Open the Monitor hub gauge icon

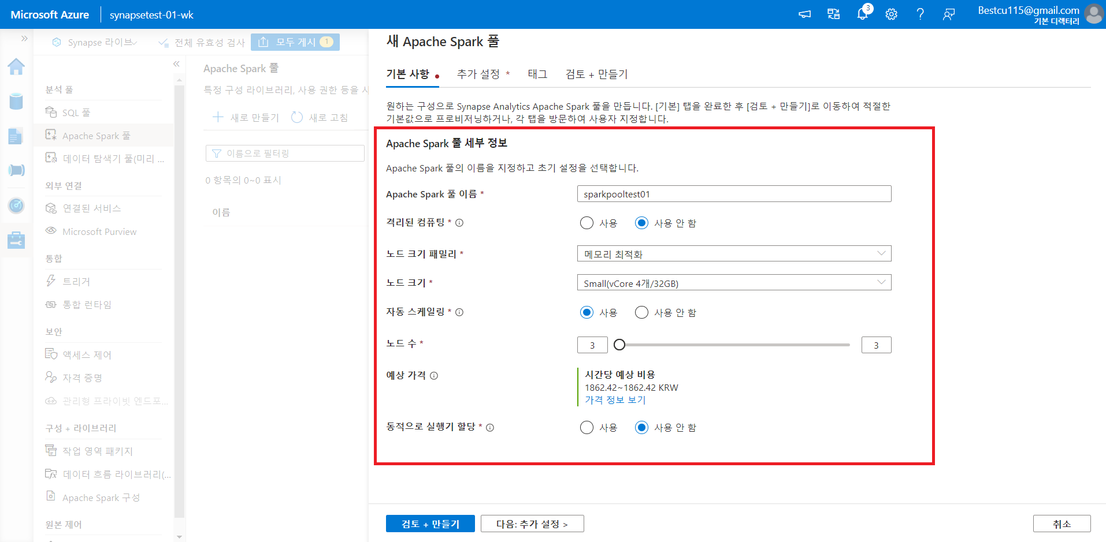tap(16, 205)
